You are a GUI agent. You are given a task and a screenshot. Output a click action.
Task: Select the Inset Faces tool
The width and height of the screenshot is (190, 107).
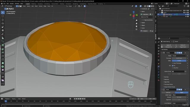(x=3, y=49)
